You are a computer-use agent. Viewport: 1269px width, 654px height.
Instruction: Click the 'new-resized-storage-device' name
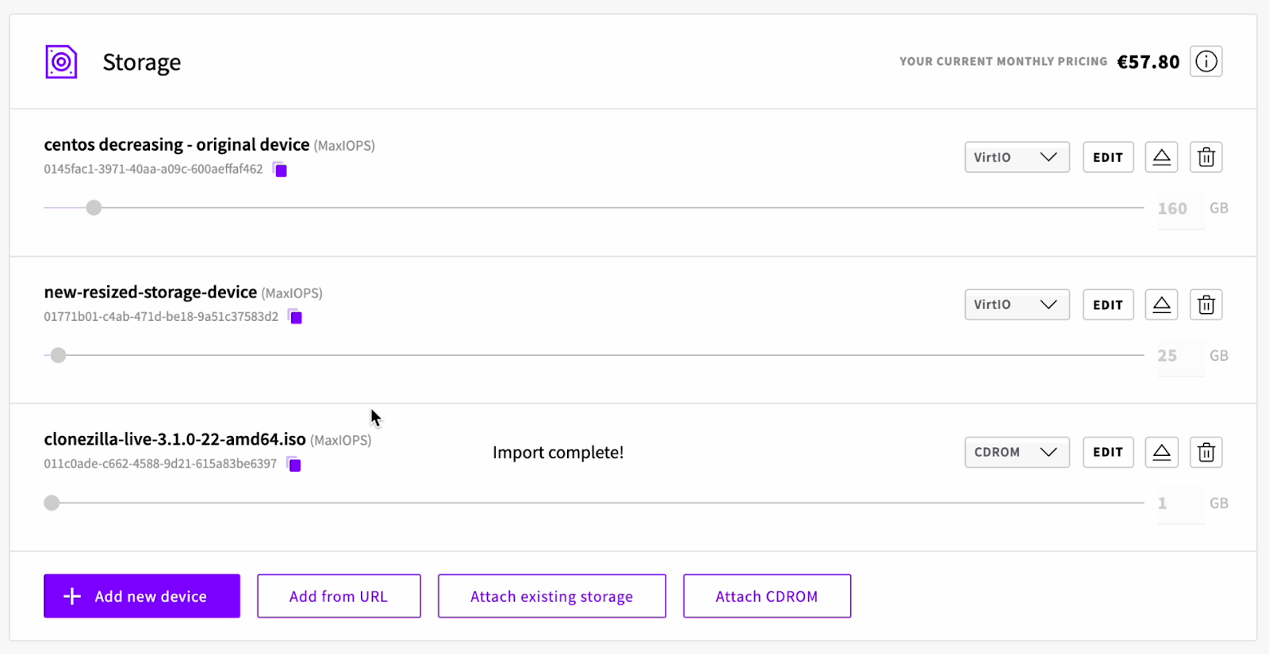point(151,293)
